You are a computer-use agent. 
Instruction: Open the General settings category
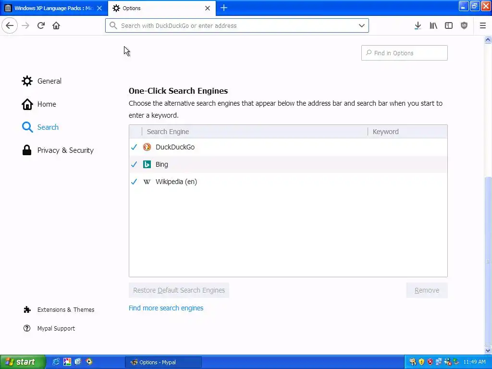pos(41,81)
